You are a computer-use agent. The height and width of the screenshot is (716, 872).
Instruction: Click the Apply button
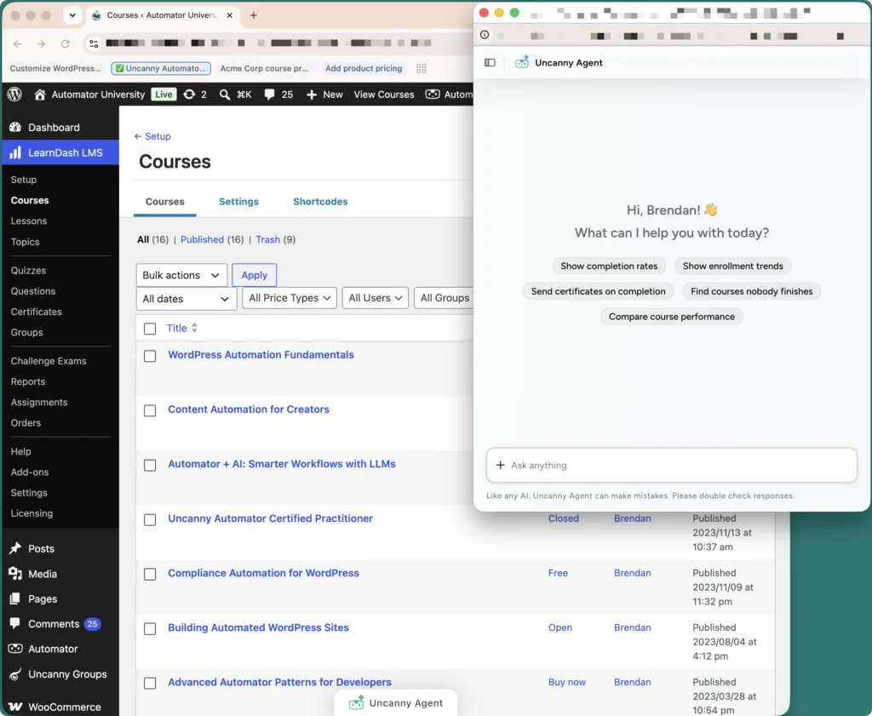[254, 275]
